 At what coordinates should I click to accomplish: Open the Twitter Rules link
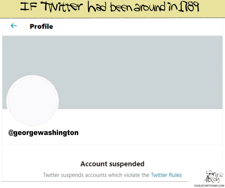click(166, 175)
